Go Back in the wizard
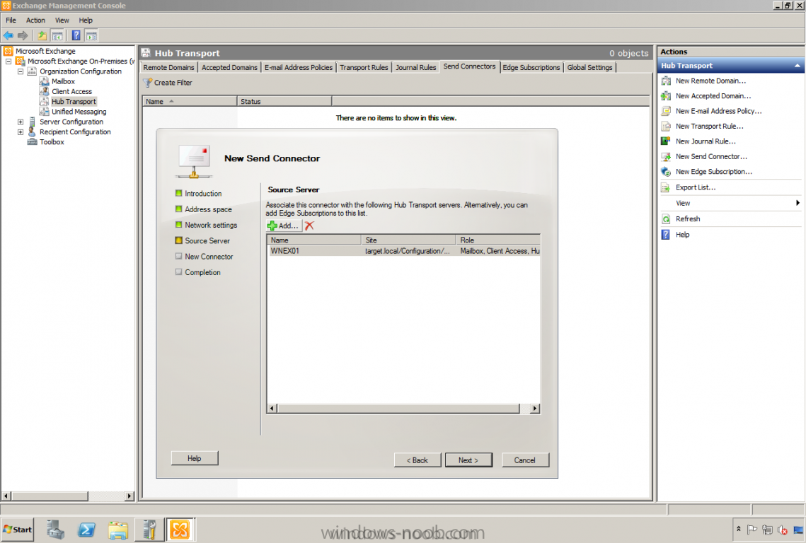Viewport: 806px width, 543px height. click(418, 460)
